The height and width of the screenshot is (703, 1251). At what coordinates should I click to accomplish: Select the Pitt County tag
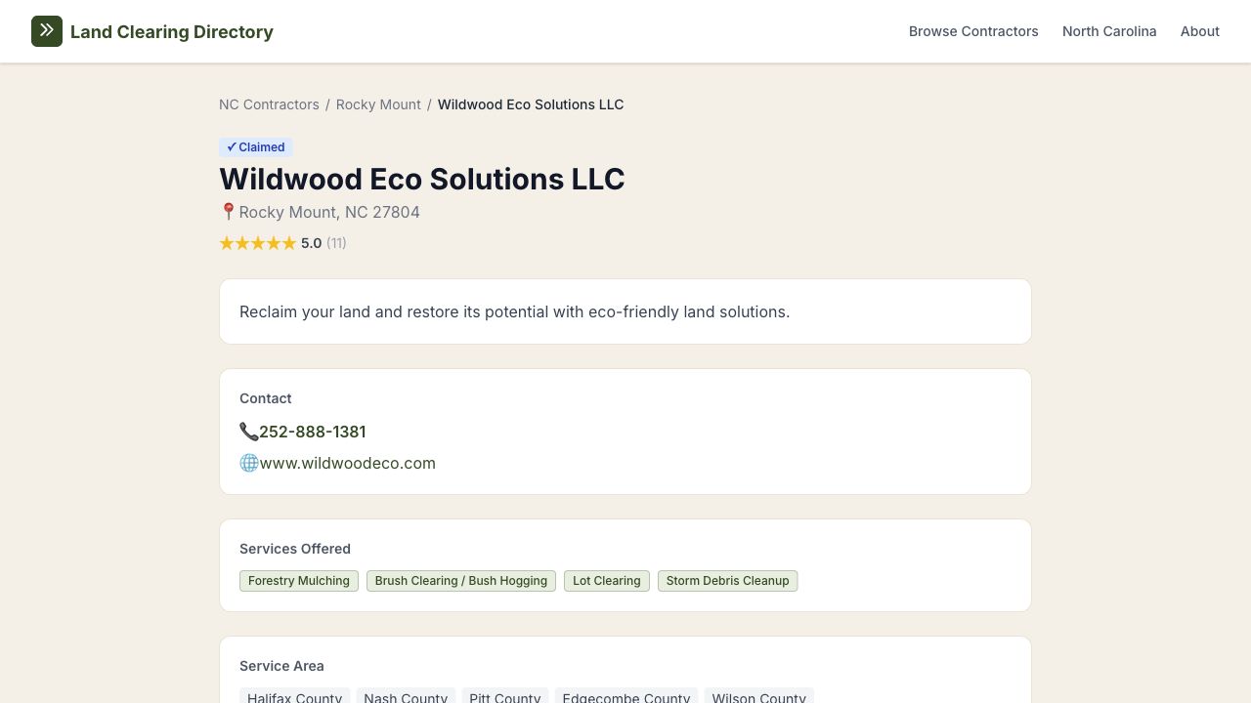click(x=505, y=696)
